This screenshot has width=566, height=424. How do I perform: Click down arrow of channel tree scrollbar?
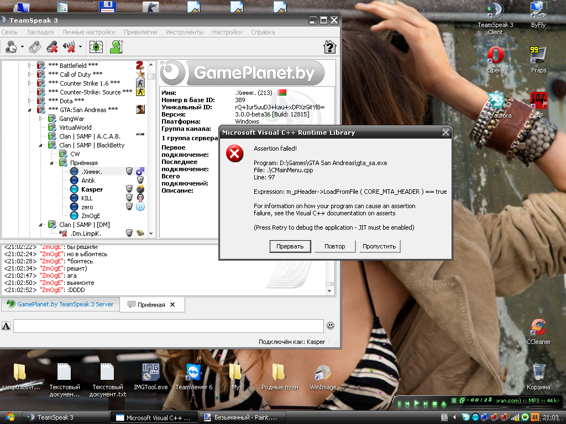(x=151, y=234)
